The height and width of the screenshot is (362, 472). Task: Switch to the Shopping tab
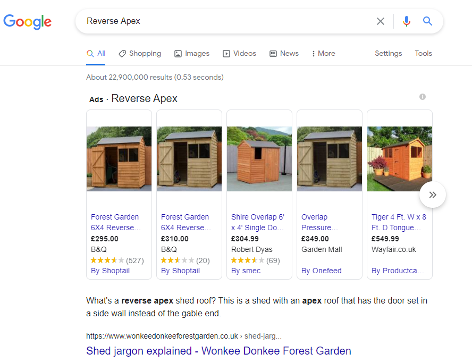pos(140,53)
